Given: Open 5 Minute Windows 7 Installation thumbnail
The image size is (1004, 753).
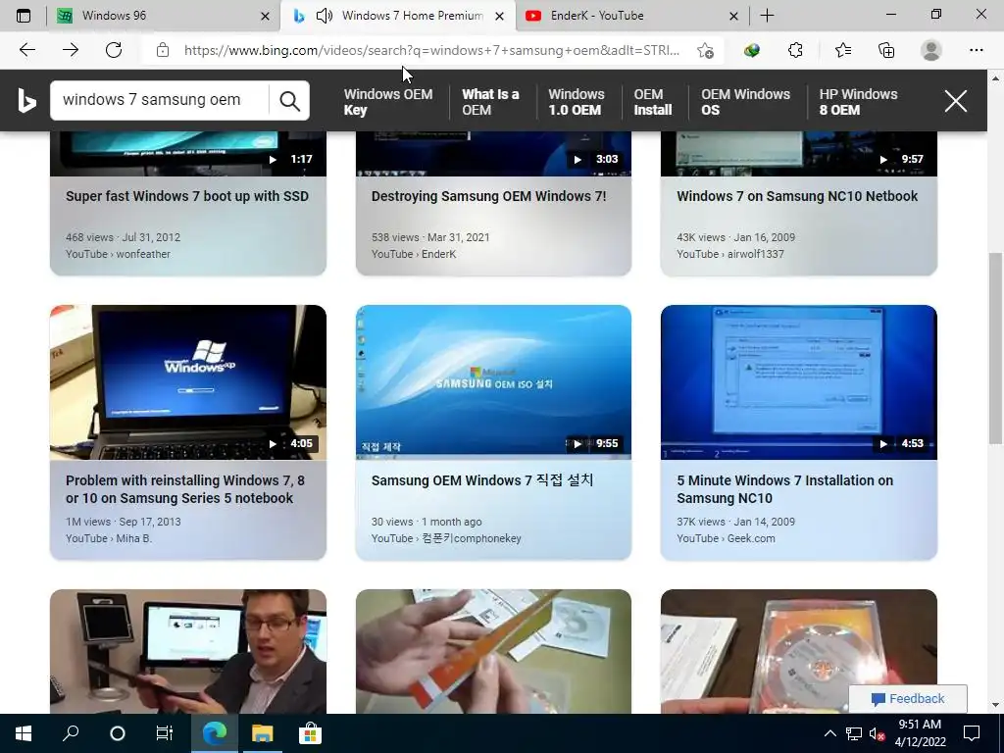Looking at the screenshot, I should tap(798, 382).
